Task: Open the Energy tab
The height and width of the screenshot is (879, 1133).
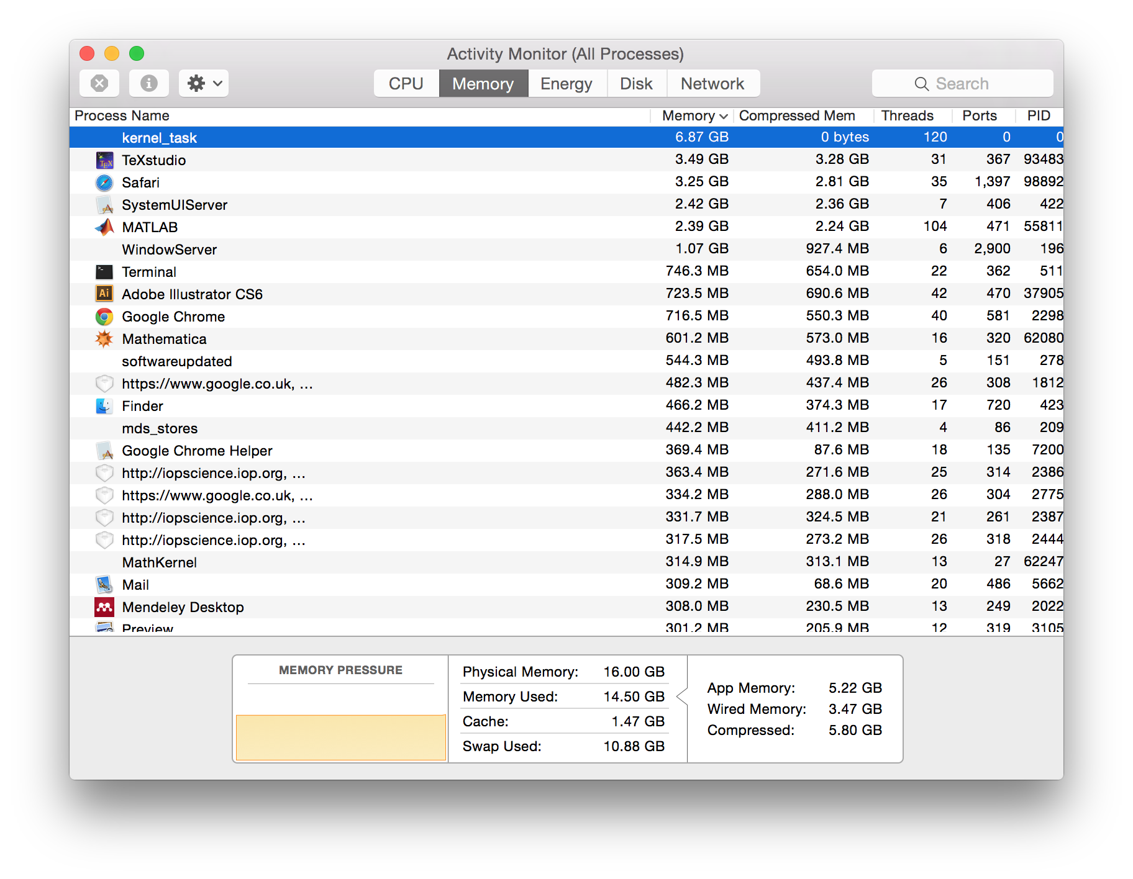Action: [x=566, y=83]
